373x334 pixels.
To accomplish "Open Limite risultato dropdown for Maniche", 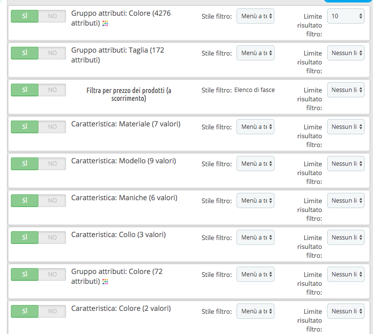I will pyautogui.click(x=346, y=201).
